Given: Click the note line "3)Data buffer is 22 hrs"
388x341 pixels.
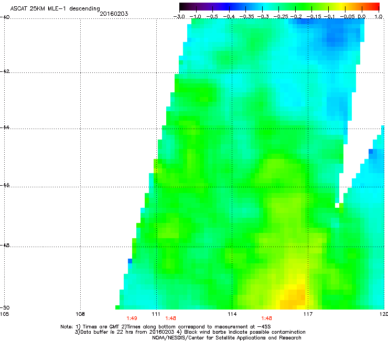Looking at the screenshot, I should [190, 332].
